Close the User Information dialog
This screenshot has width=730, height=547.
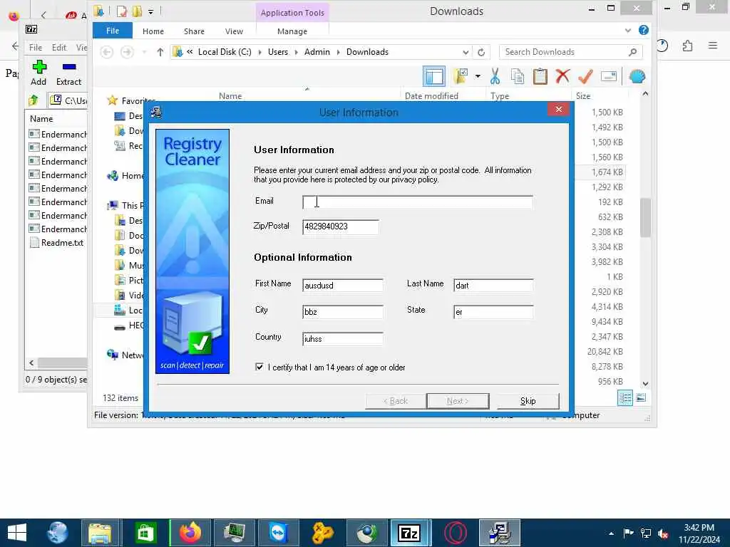click(x=559, y=109)
